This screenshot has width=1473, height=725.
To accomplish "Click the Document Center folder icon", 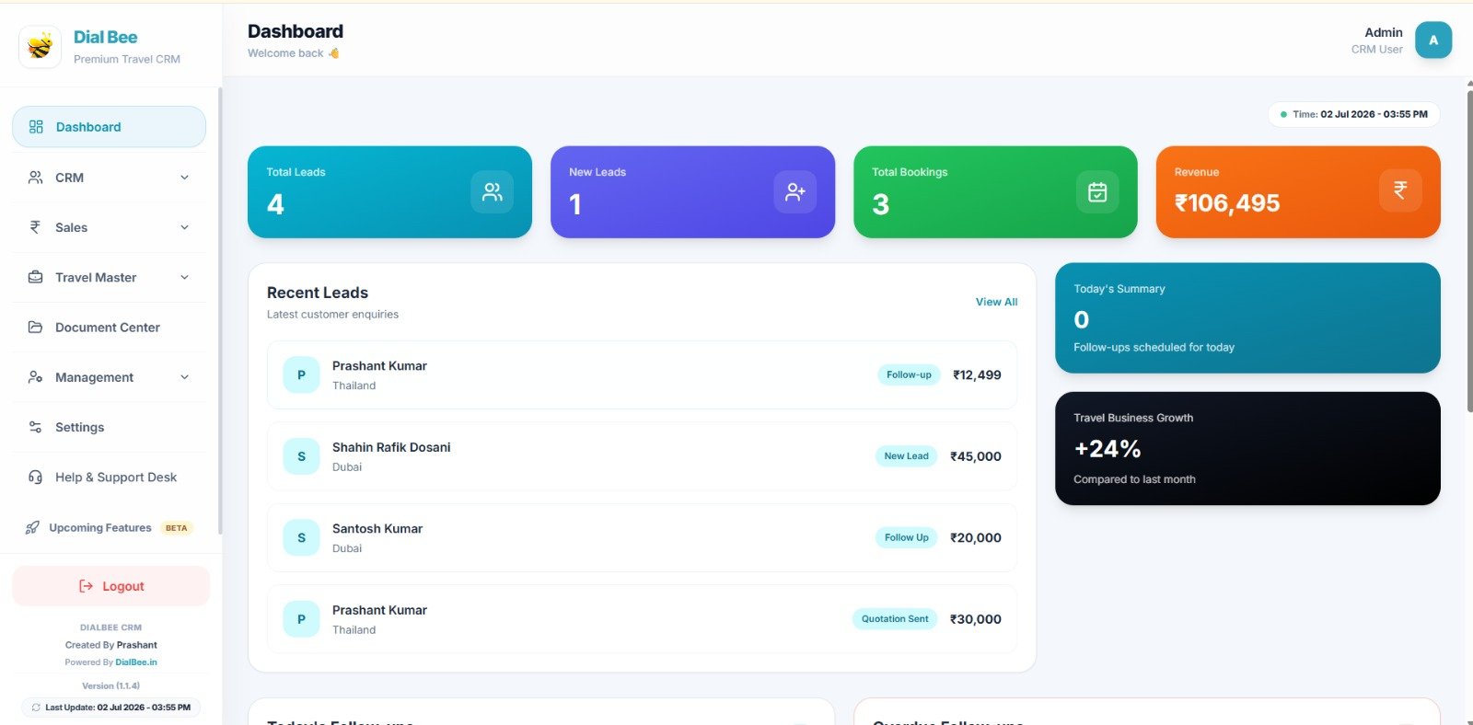I will (x=35, y=327).
